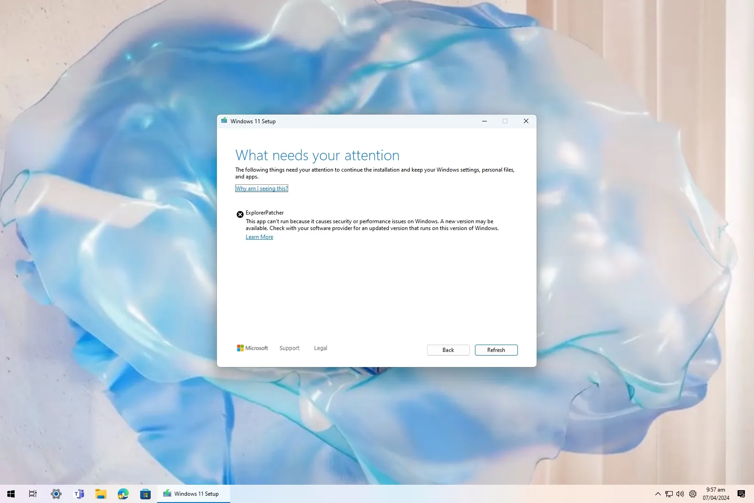Image resolution: width=754 pixels, height=503 pixels.
Task: Click the Back button in Setup
Action: [448, 350]
